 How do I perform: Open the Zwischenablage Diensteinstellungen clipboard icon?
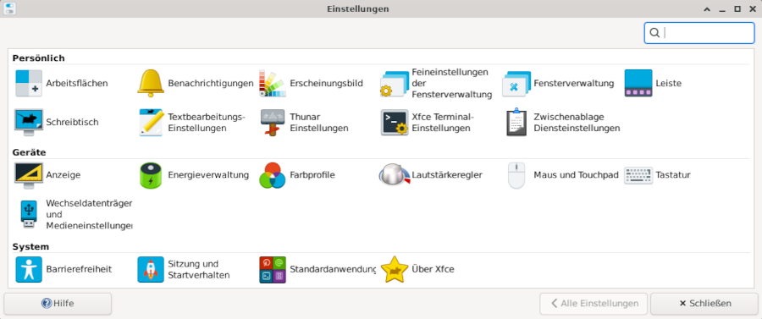click(x=516, y=123)
